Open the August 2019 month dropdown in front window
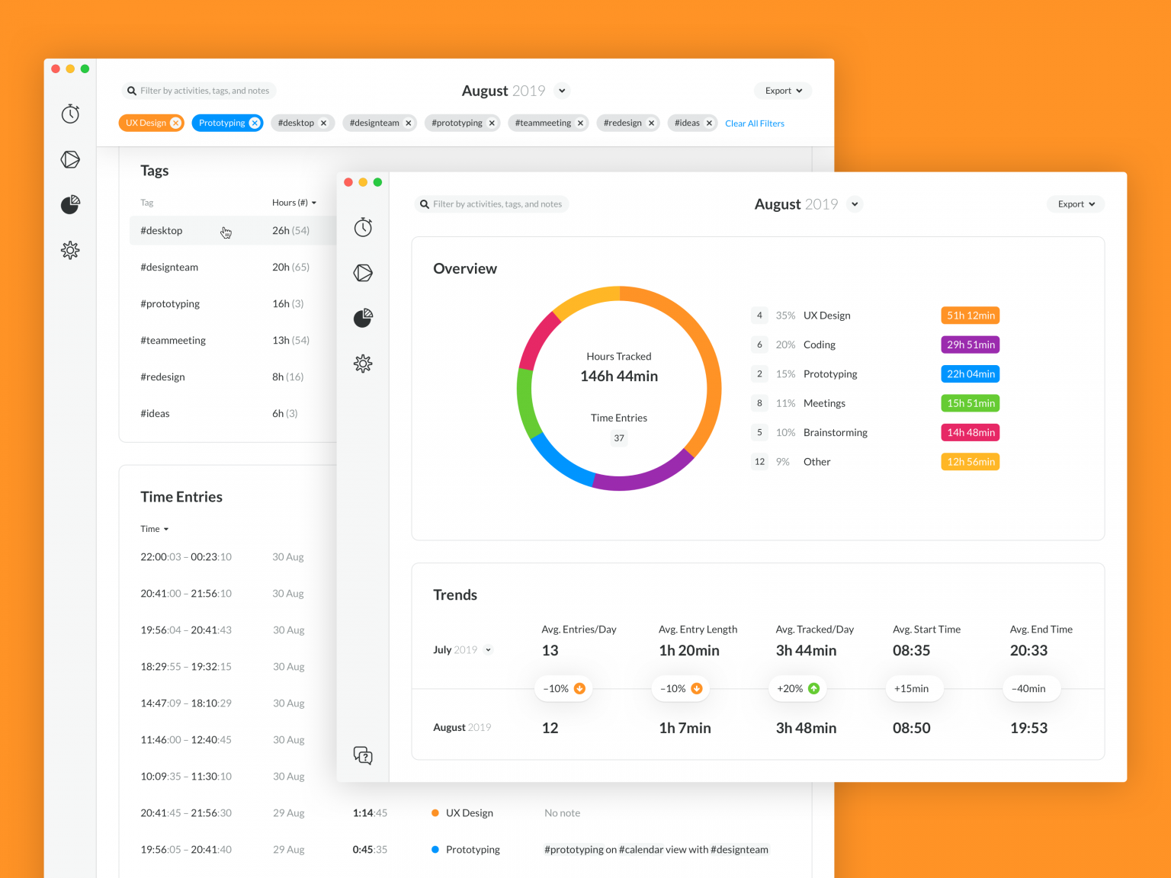The height and width of the screenshot is (878, 1171). pyautogui.click(x=855, y=204)
